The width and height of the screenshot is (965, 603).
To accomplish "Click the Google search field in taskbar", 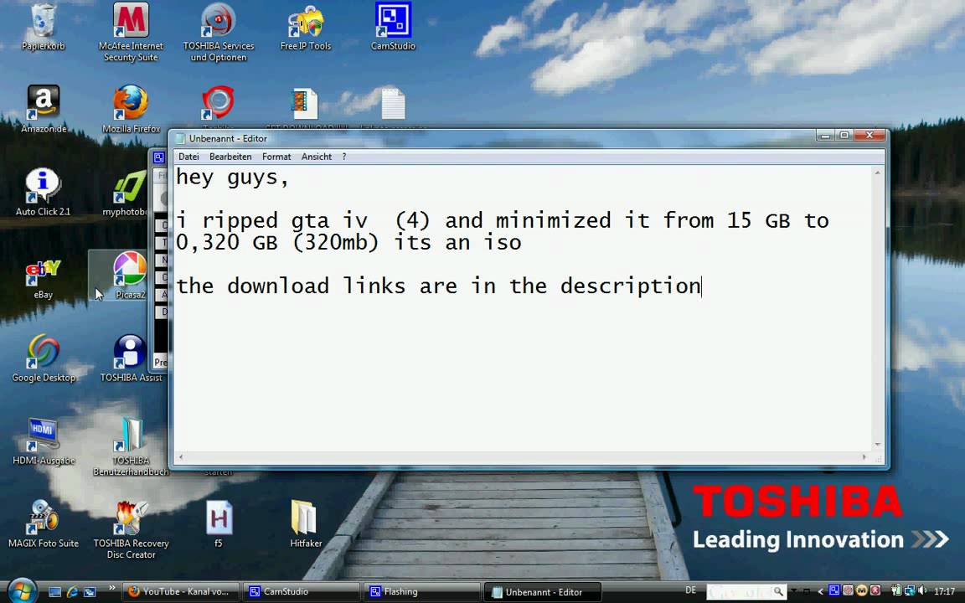I will (x=739, y=592).
